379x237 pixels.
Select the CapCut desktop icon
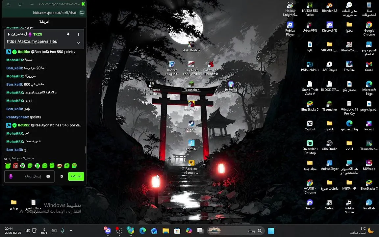click(x=310, y=126)
